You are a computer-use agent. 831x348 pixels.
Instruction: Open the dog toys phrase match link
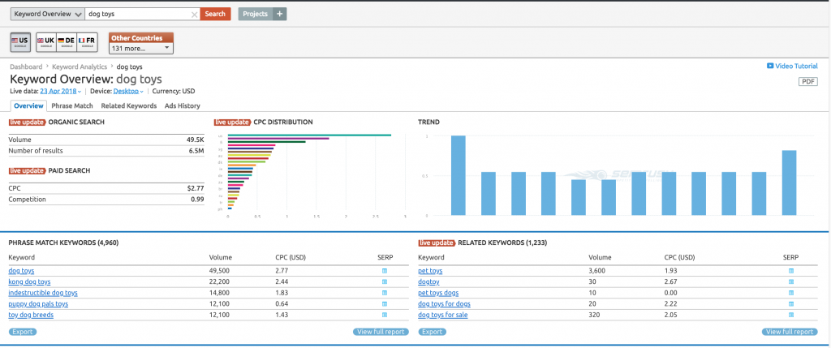[x=21, y=271]
